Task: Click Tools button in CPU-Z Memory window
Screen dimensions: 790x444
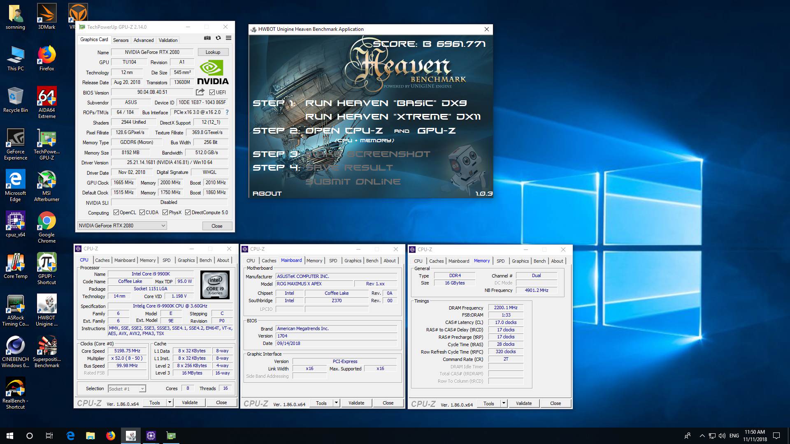Action: 489,403
